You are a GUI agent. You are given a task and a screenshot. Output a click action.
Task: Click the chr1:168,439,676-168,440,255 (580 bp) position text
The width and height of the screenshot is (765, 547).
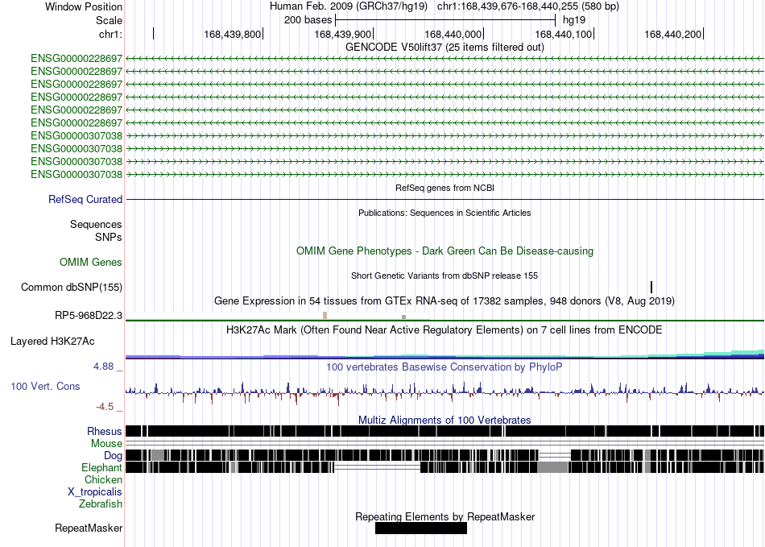point(528,6)
